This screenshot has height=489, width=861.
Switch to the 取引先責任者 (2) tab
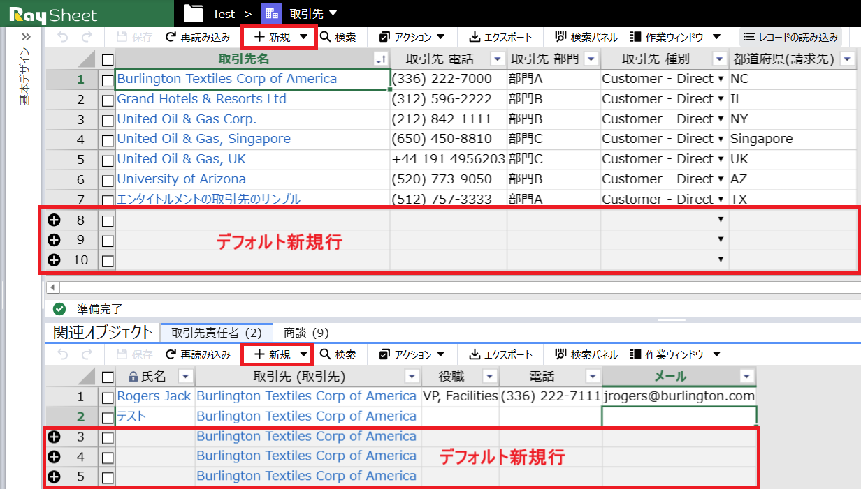tap(216, 333)
